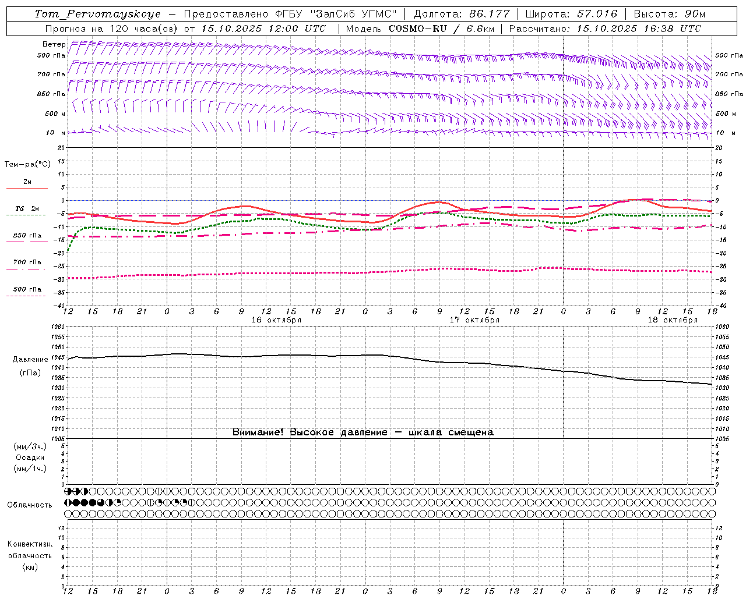Select the elevation text "Высота: 90м"

[x=669, y=14]
